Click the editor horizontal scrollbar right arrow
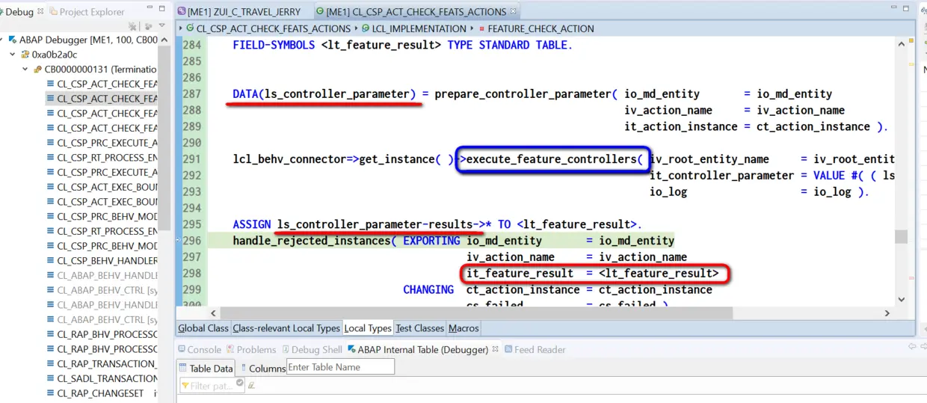Image resolution: width=927 pixels, height=403 pixels. click(888, 314)
